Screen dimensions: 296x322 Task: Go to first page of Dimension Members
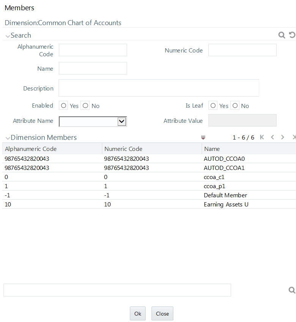262,137
